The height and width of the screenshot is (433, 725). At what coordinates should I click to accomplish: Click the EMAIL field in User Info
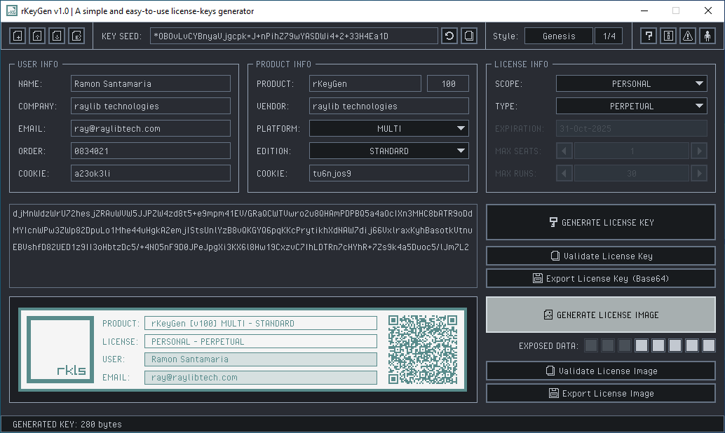[x=151, y=128]
